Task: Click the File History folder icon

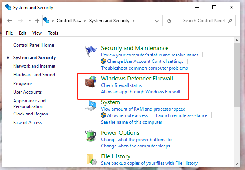Action: (x=91, y=159)
